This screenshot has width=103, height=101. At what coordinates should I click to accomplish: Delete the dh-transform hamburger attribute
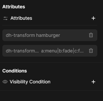coord(91,35)
